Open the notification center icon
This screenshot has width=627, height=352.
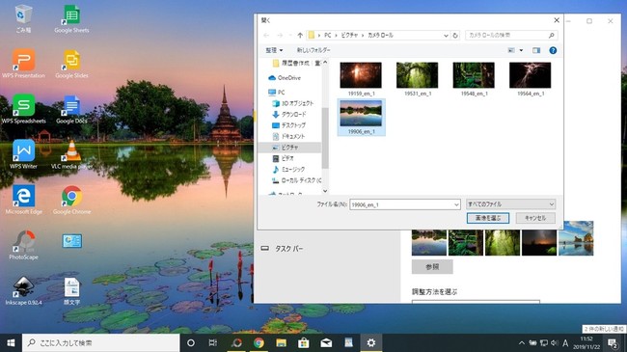pyautogui.click(x=613, y=343)
